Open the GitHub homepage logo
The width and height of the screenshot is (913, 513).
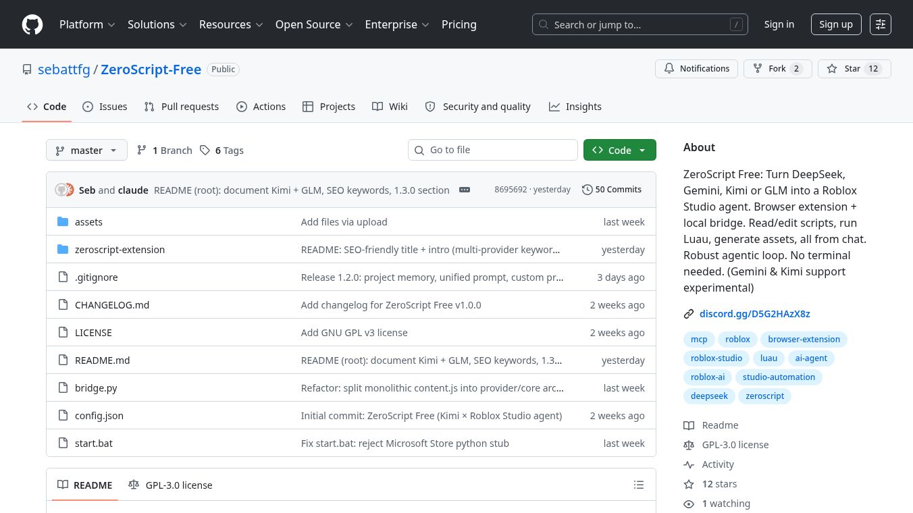tap(32, 24)
